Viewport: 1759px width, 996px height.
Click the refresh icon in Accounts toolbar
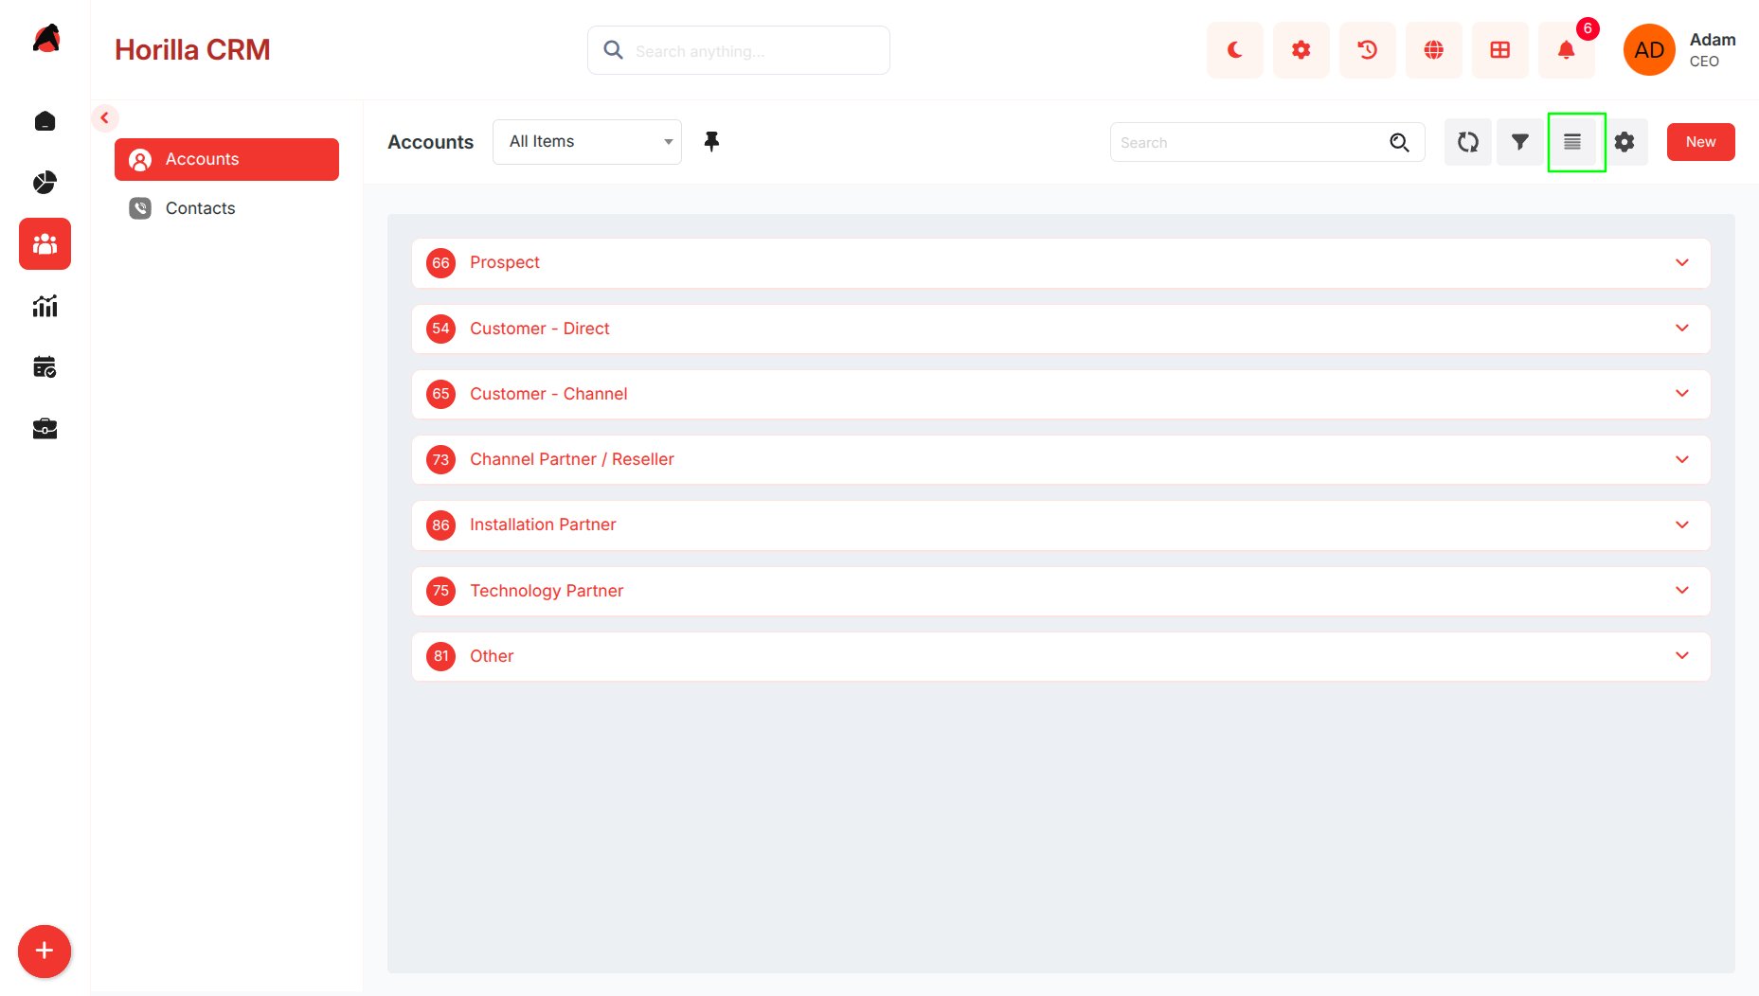click(x=1468, y=142)
